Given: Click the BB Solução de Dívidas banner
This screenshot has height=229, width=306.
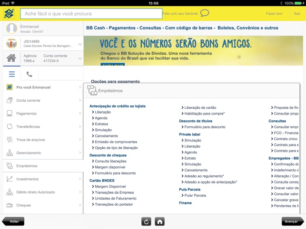Looking at the screenshot, I should (193, 51).
